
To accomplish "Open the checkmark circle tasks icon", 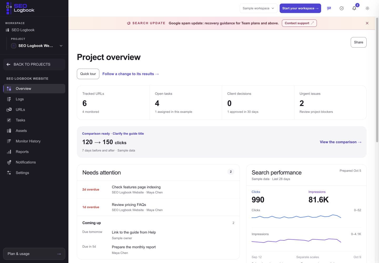I will 342,8.
